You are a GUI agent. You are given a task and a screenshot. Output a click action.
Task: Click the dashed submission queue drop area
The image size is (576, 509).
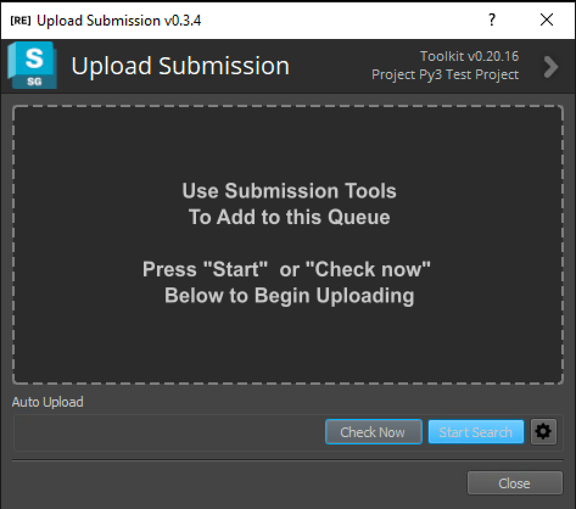(287, 245)
